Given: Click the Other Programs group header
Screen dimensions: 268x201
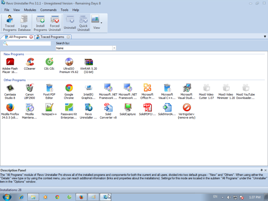Looking at the screenshot, I should [15, 80].
